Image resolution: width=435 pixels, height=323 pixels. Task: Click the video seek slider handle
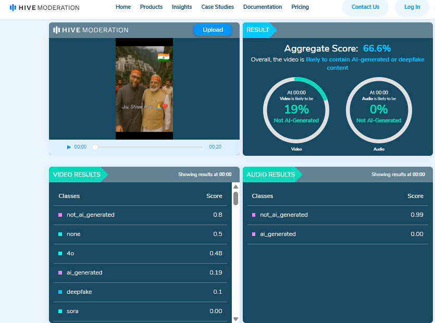(95, 147)
